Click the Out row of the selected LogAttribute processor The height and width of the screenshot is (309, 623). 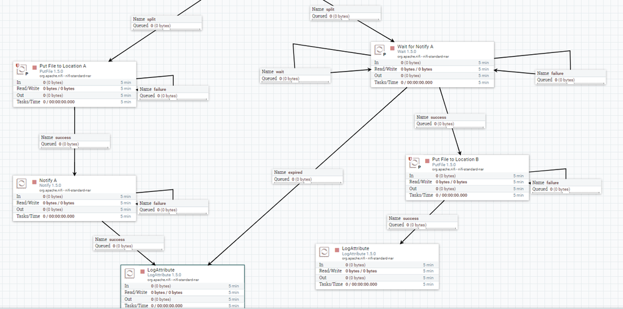(x=183, y=299)
